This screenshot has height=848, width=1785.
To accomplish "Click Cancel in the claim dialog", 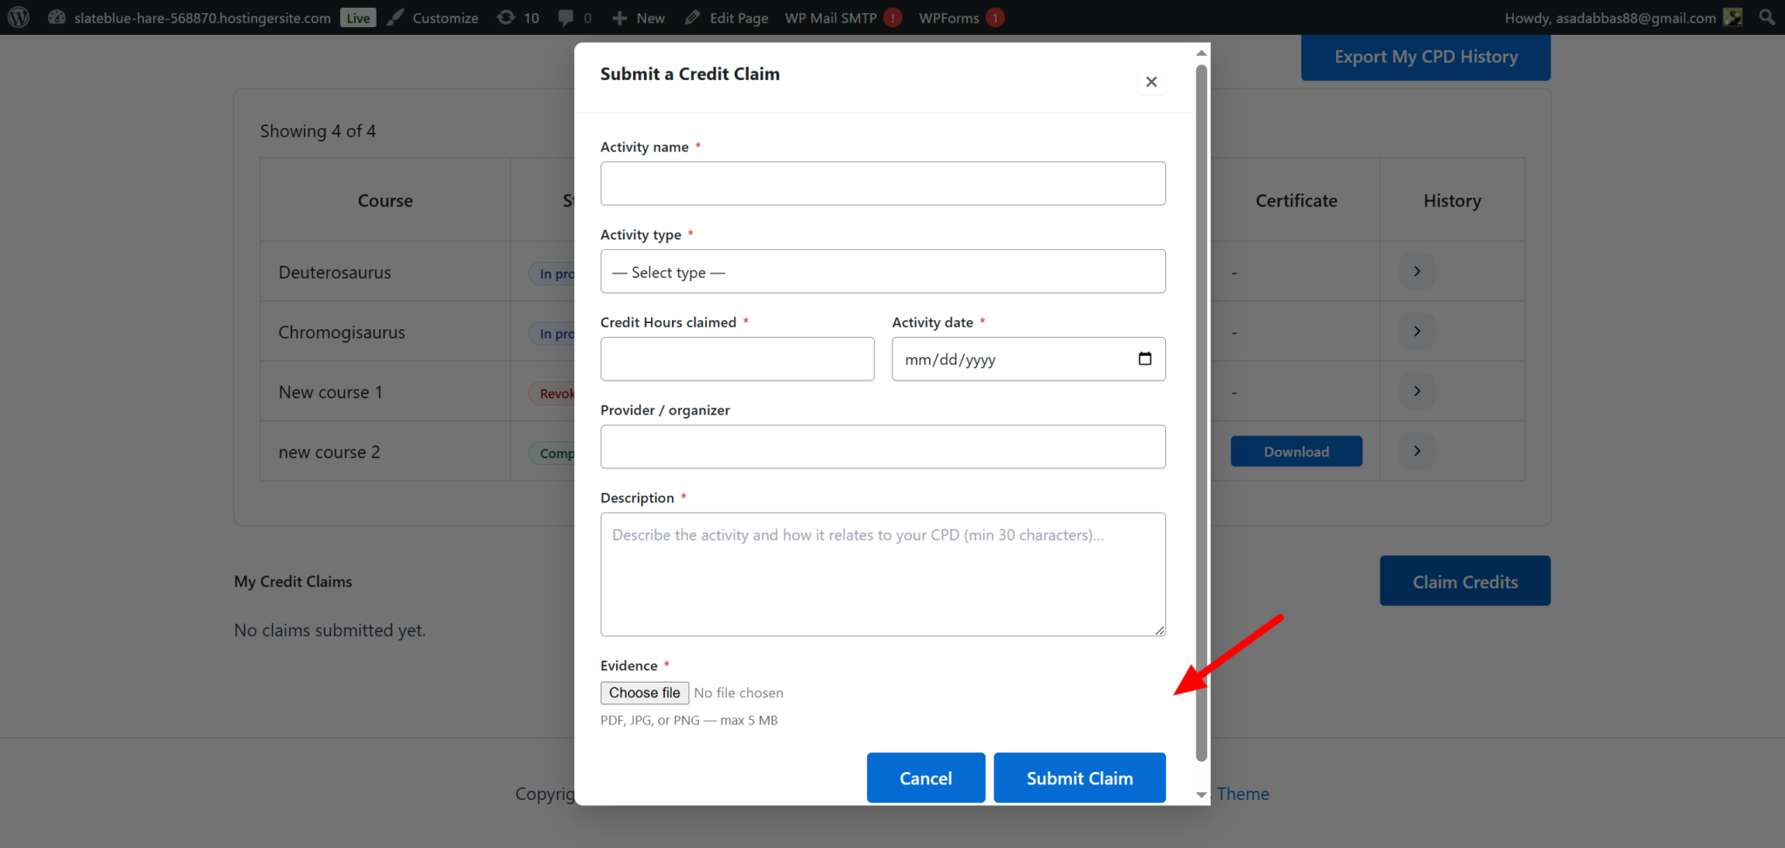I will pyautogui.click(x=925, y=777).
